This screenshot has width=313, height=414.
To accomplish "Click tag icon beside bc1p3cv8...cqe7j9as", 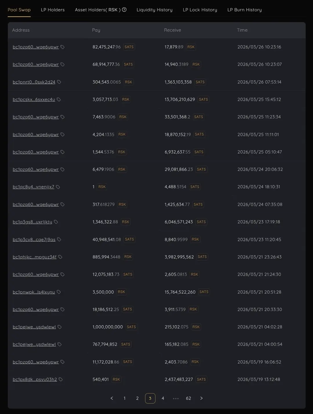I will pyautogui.click(x=59, y=240).
